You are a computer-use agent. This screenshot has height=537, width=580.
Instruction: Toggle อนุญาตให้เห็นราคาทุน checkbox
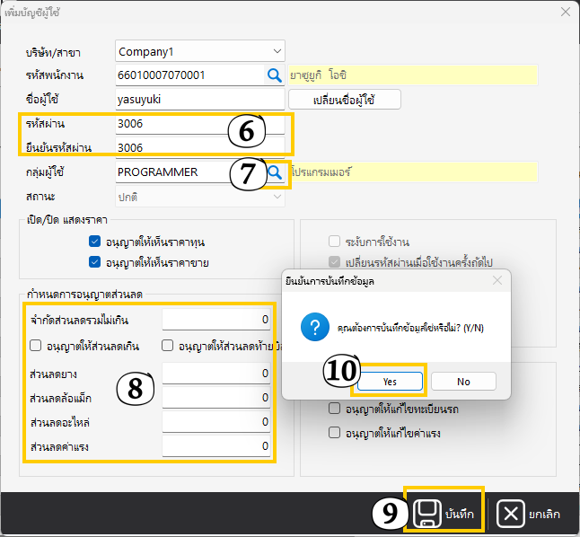point(95,242)
